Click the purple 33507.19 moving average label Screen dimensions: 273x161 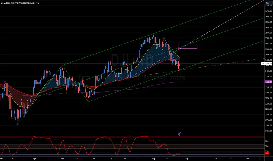(268, 82)
